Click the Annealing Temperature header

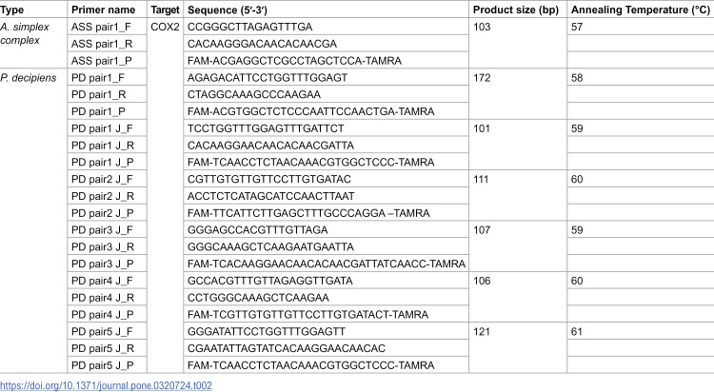[x=641, y=10]
